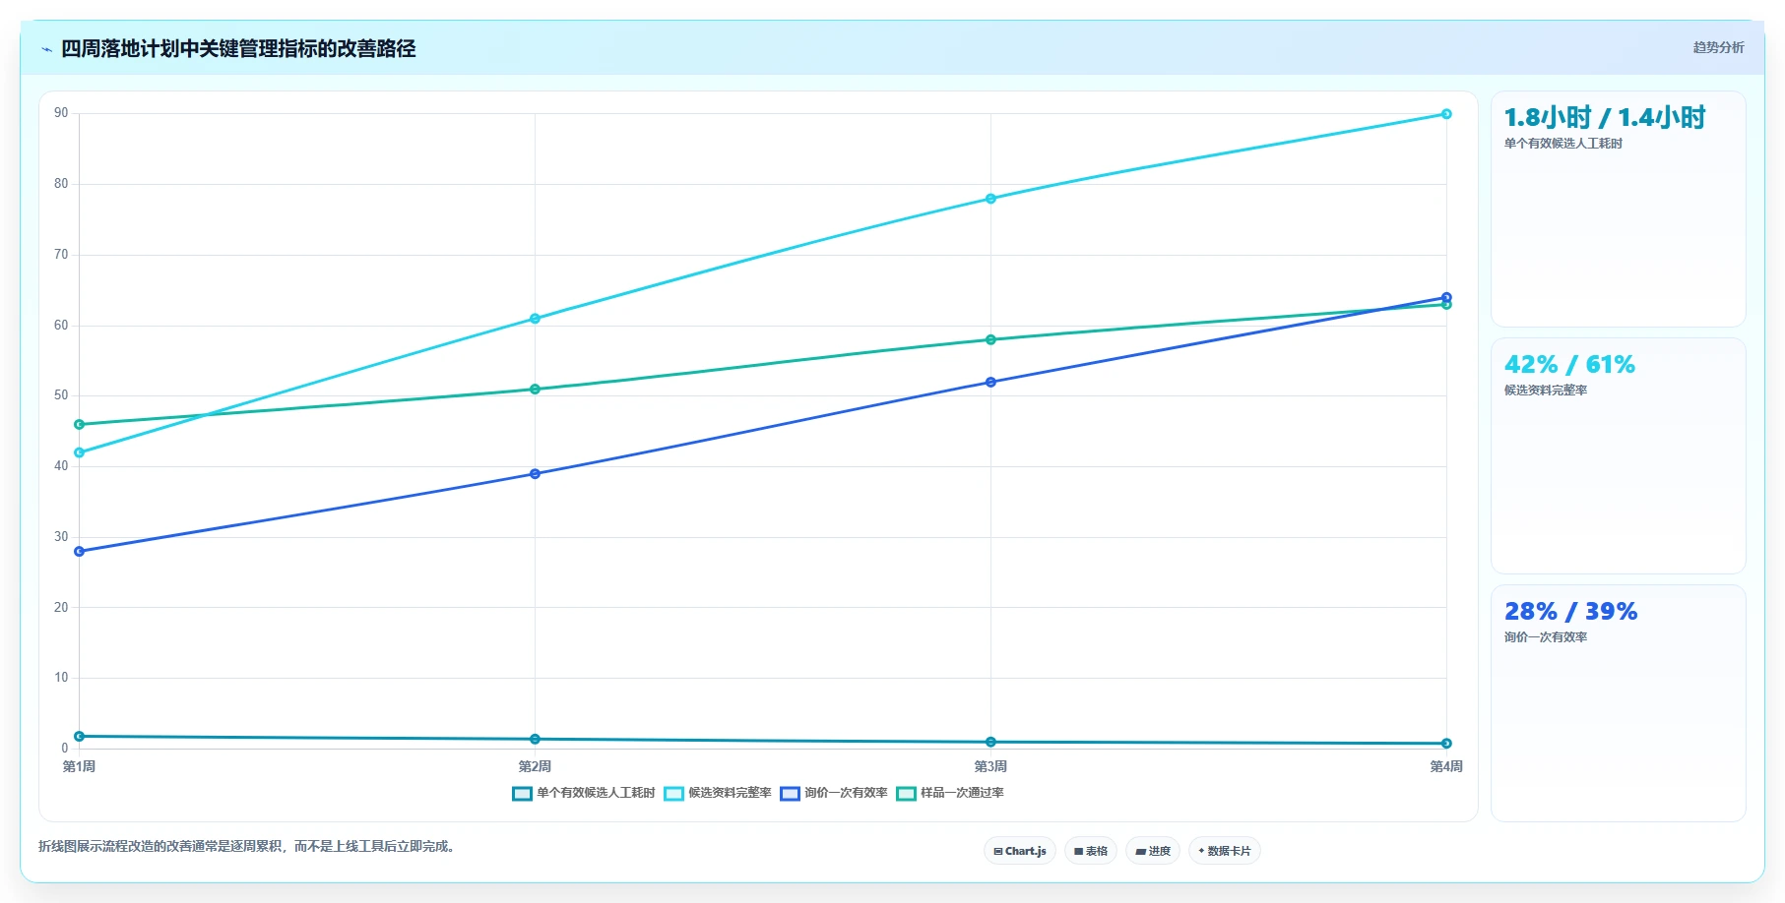Click the 询价一次有效率 card caption
The height and width of the screenshot is (903, 1785).
(x=1545, y=637)
